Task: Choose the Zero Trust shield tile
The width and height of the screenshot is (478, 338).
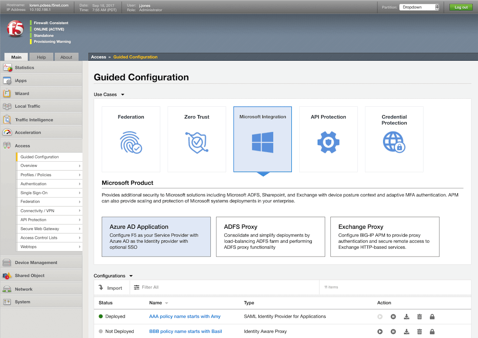Action: point(197,139)
